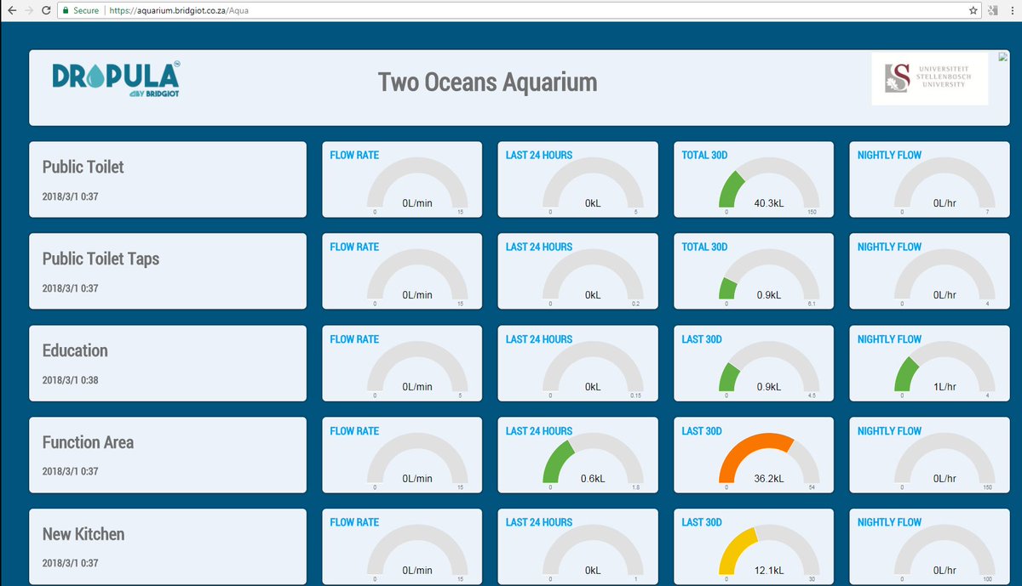Screen dimensions: 1022x586
Task: Click the green Secure padlock icon
Action: click(x=66, y=11)
